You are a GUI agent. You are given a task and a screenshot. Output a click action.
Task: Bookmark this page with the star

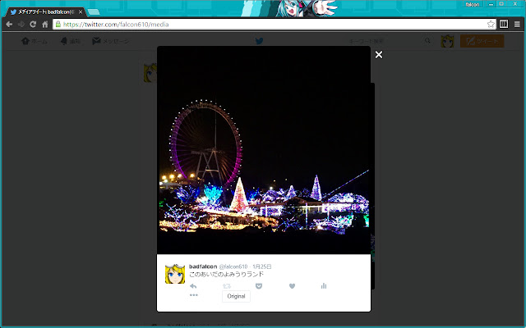[x=491, y=24]
